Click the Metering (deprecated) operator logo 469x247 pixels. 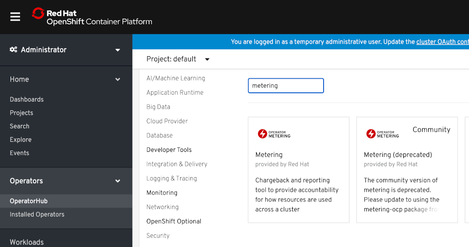[x=383, y=134]
